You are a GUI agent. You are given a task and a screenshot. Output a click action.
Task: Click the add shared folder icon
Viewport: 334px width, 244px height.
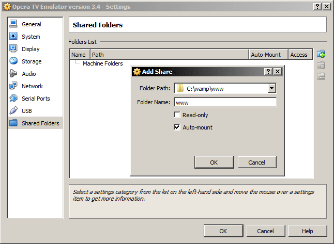pyautogui.click(x=321, y=54)
